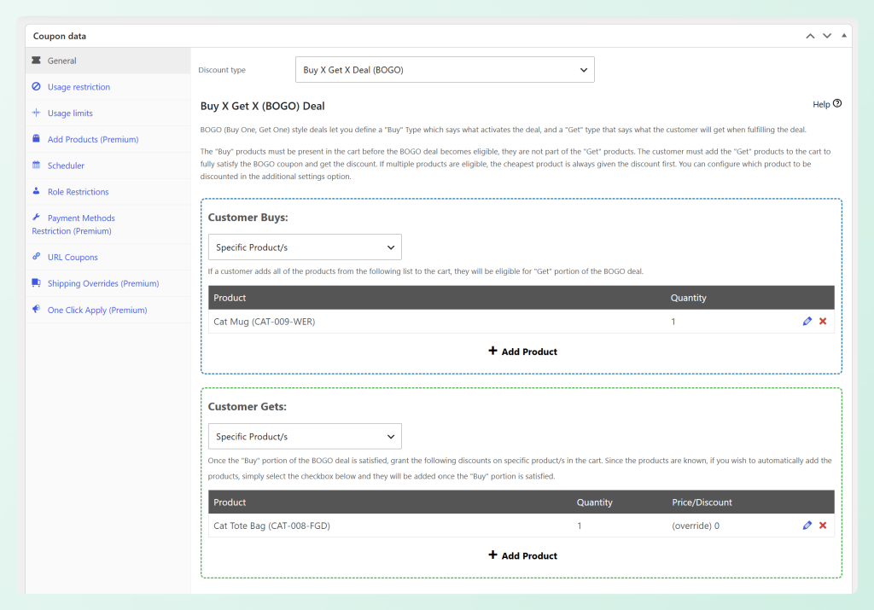Edit the Cat Tote Bag row with pencil icon
The width and height of the screenshot is (874, 610).
coord(807,526)
